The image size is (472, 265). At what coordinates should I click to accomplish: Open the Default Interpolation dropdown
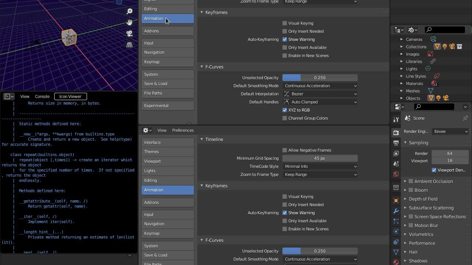coord(320,94)
